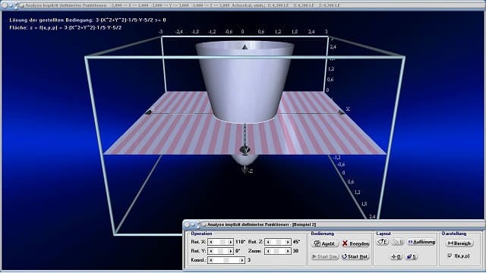486x273 pixels.
Task: Click the E layout icon button
Action: [383, 242]
